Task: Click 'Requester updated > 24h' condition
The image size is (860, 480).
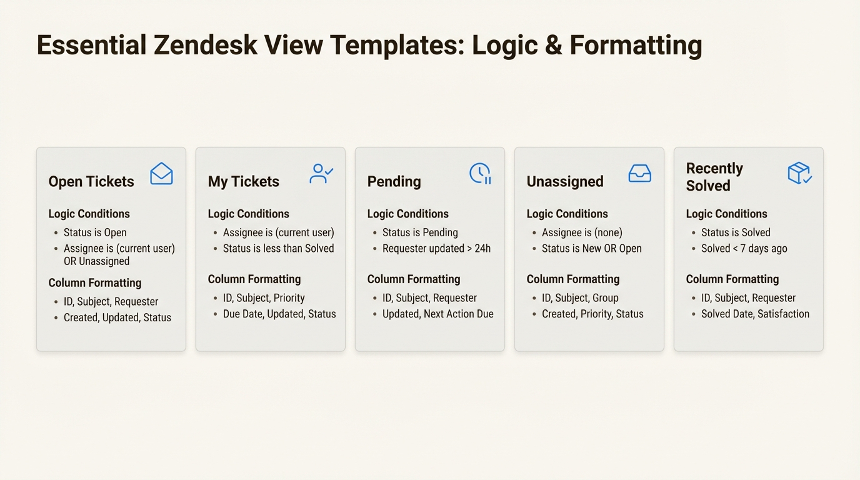Action: pyautogui.click(x=436, y=249)
